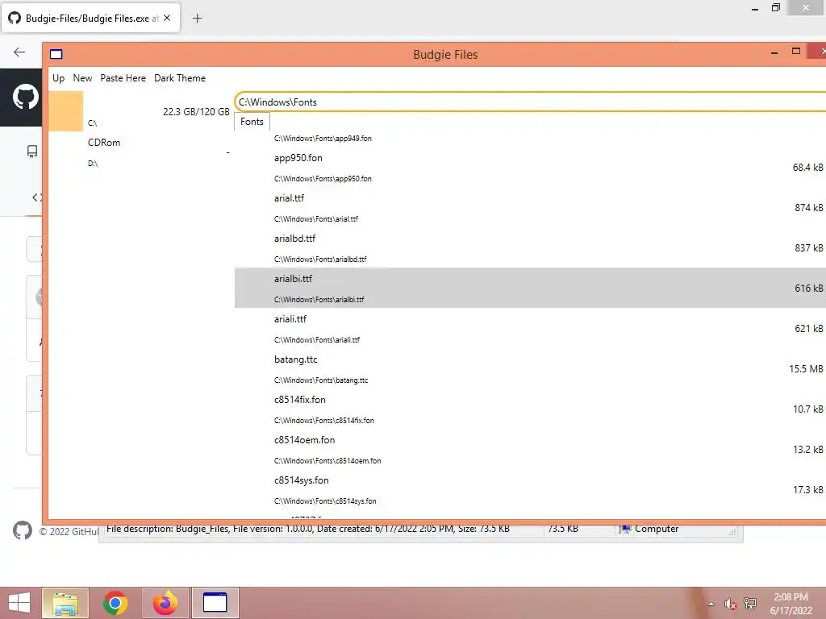Image resolution: width=826 pixels, height=619 pixels.
Task: Select the Budgie-Files browser tab
Action: coord(90,18)
